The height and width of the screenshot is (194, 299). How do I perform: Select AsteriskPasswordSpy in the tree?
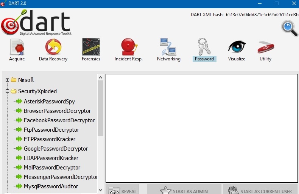49,102
